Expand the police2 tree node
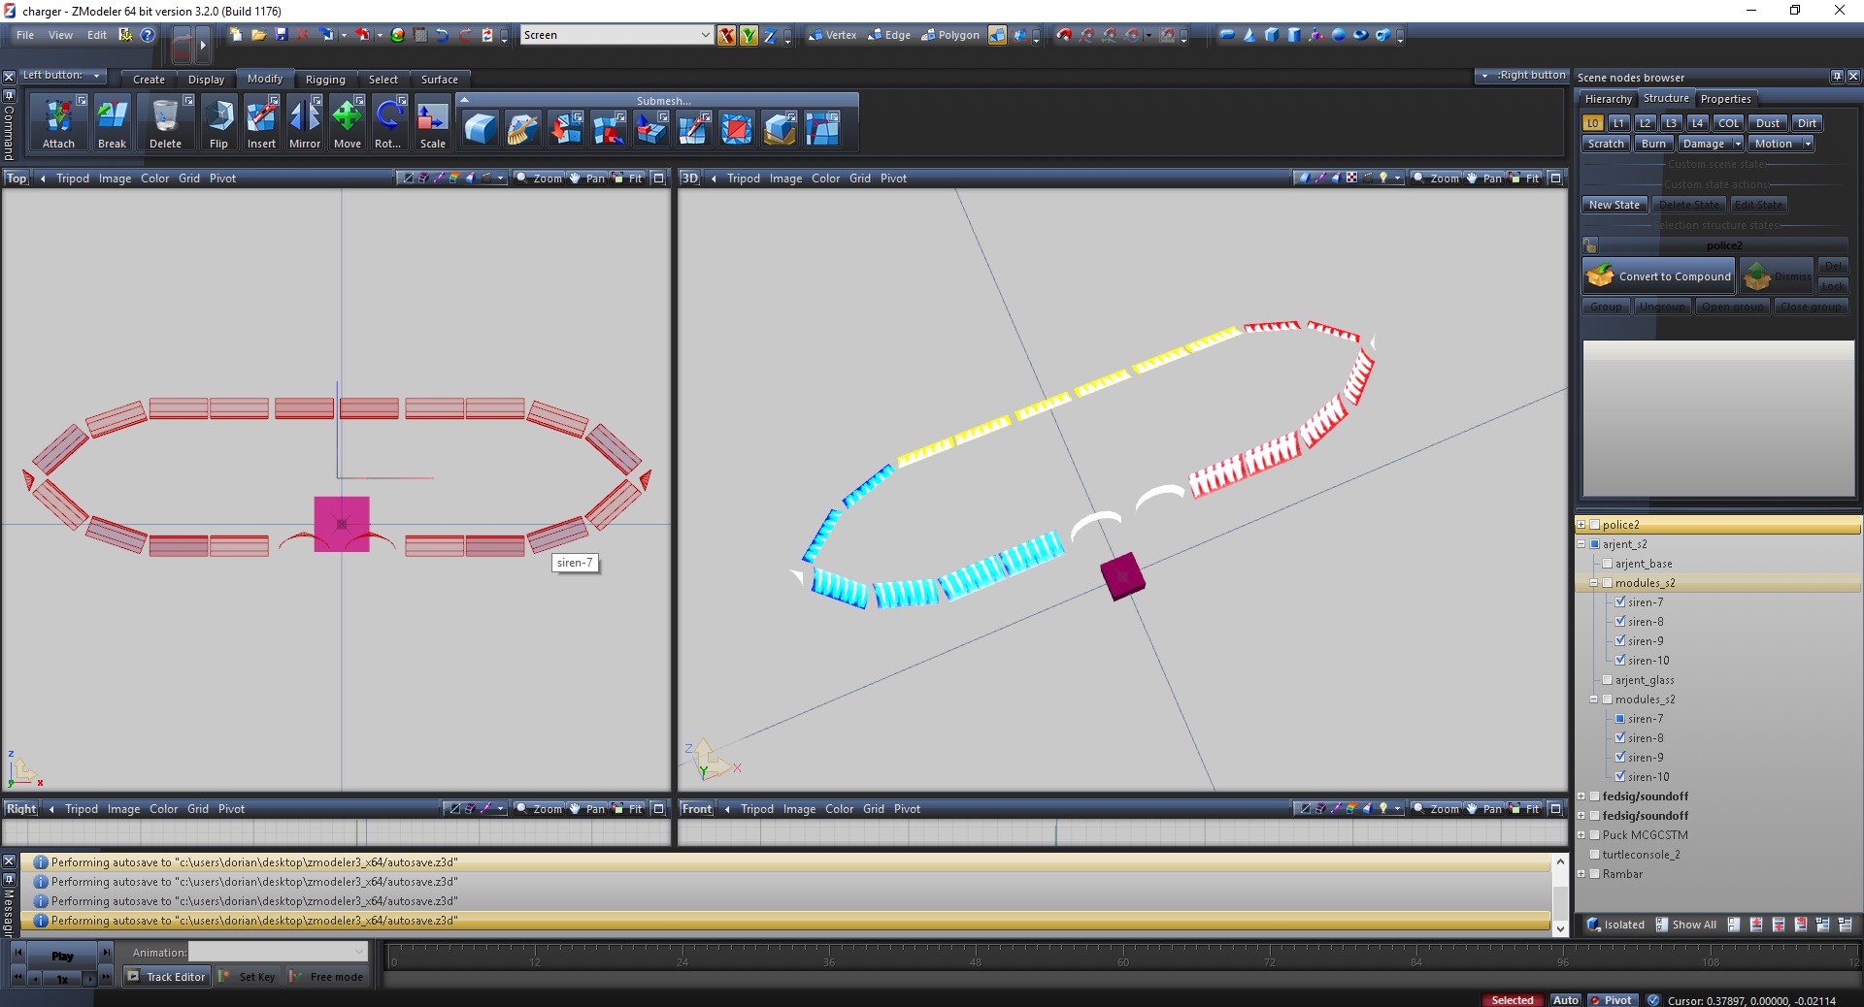Viewport: 1864px width, 1007px height. 1581,525
